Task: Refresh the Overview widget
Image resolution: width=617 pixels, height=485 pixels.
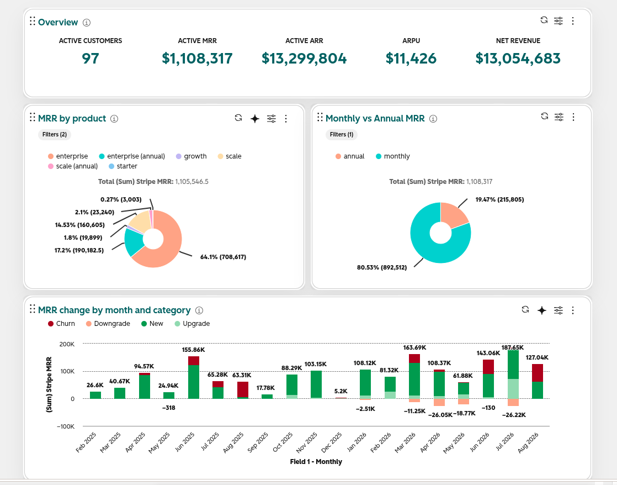Action: click(x=544, y=20)
